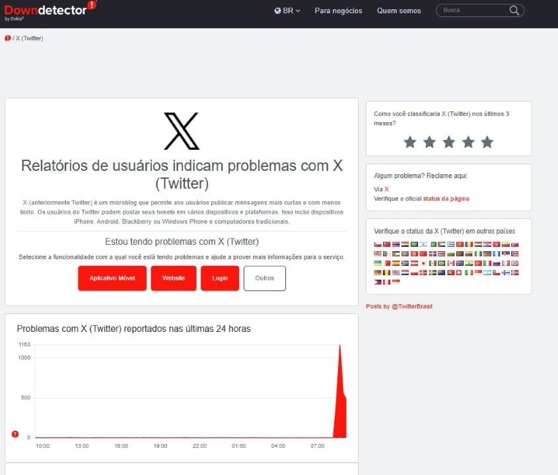The height and width of the screenshot is (475, 558).
Task: Select the Vietnam flag
Action: (460, 244)
